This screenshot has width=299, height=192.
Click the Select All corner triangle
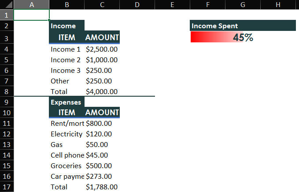point(7,5)
